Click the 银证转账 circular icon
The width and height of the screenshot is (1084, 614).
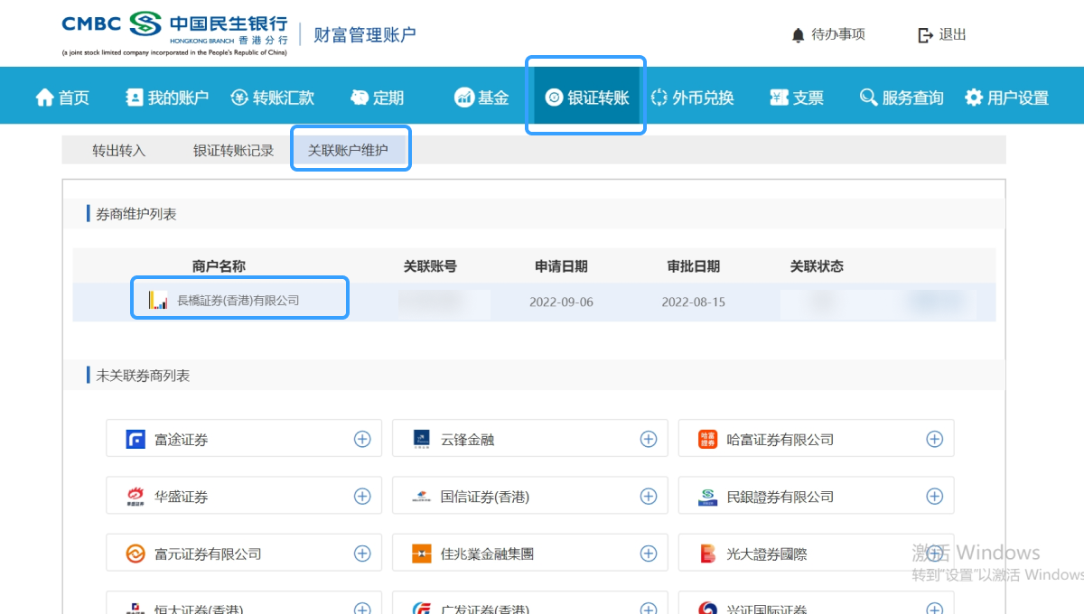554,98
